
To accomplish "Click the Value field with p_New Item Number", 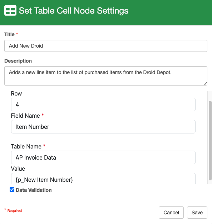I will (103, 179).
